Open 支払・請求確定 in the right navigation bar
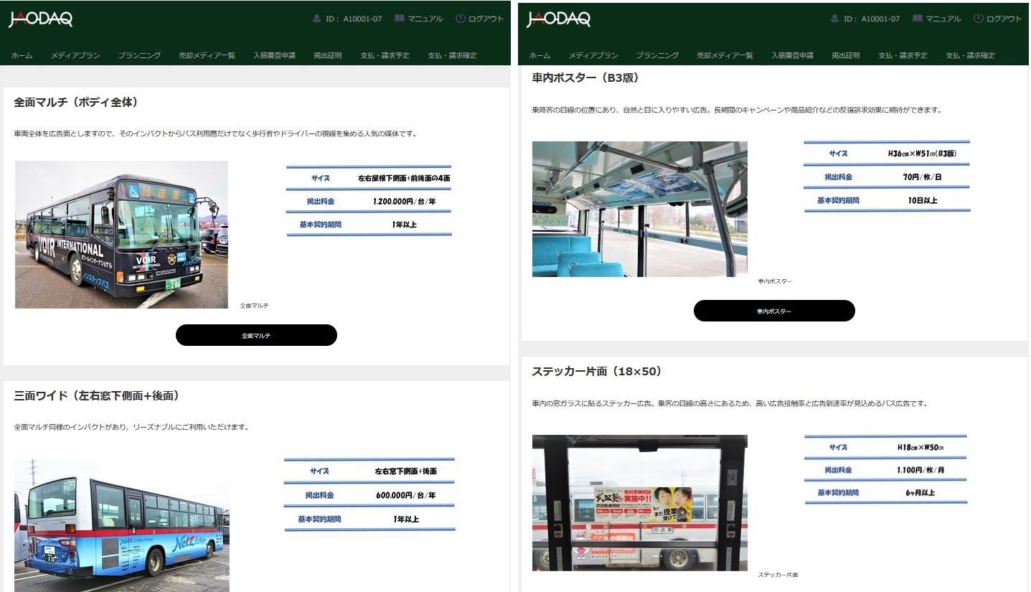Viewport: 1031px width, 592px height. click(x=970, y=55)
